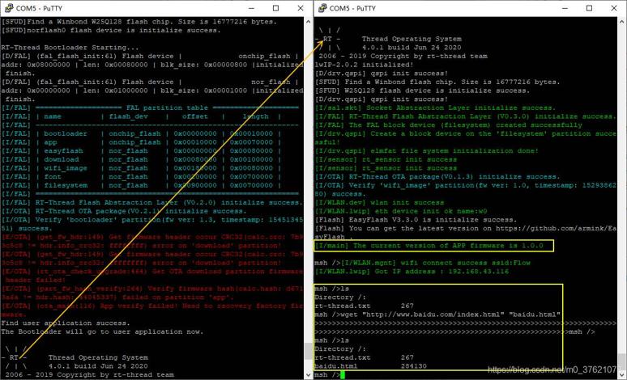Click the 'Flash Abstraction Layer (V0.2.0)' line
Image resolution: width=627 pixels, height=380 pixels.
152,203
